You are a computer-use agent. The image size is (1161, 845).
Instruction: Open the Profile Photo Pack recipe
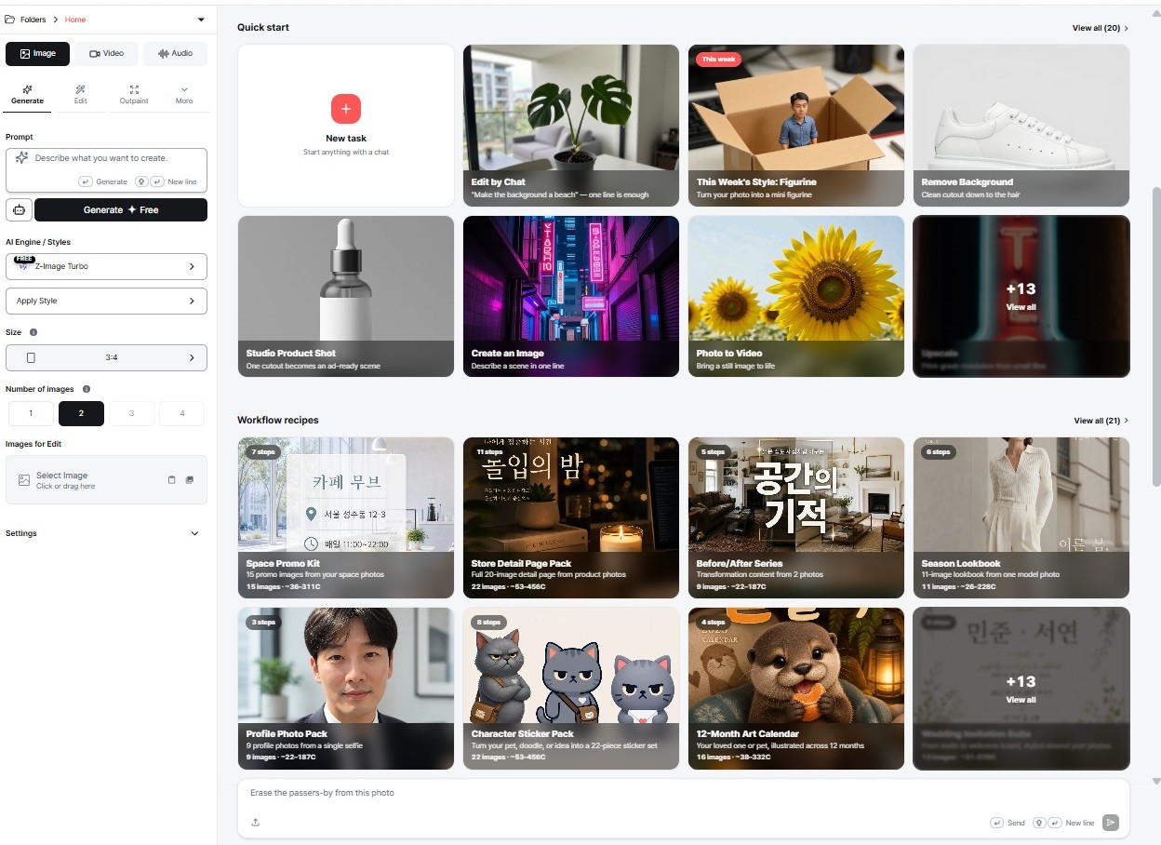point(346,689)
